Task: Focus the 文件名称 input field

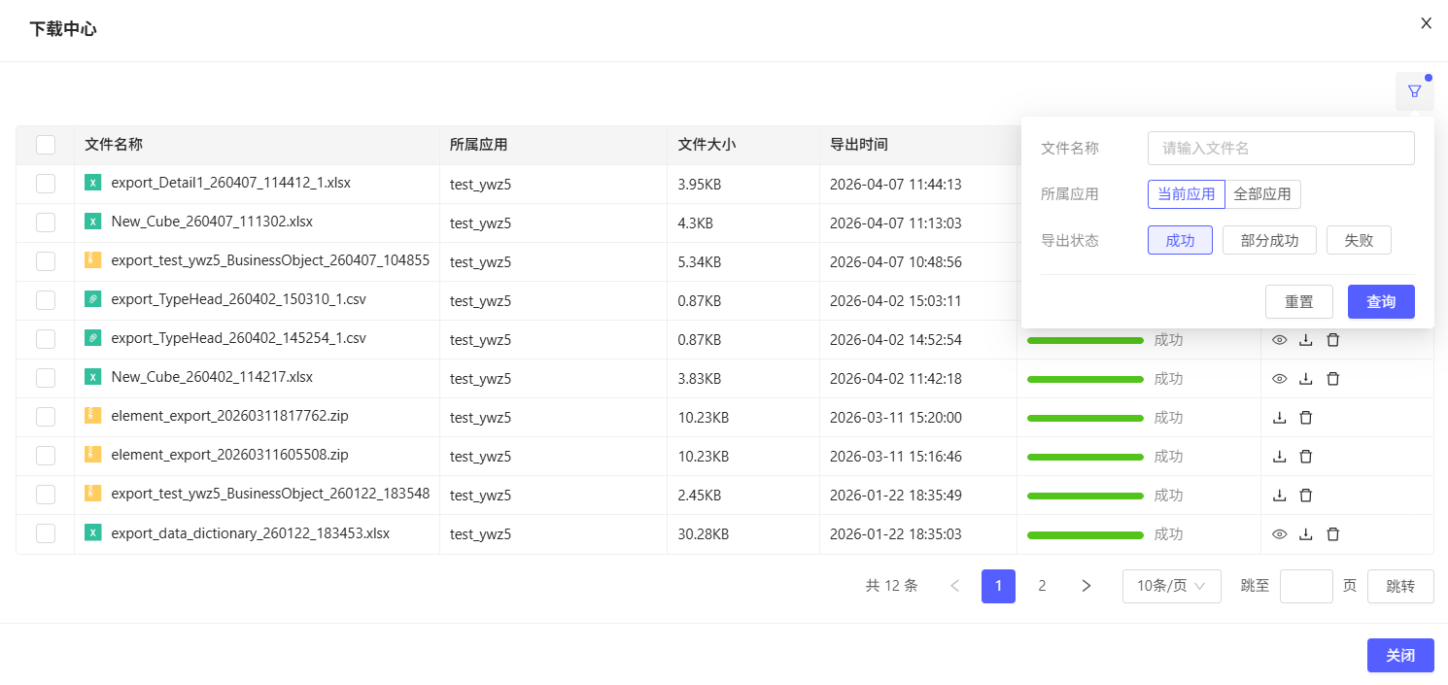Action: [1280, 149]
